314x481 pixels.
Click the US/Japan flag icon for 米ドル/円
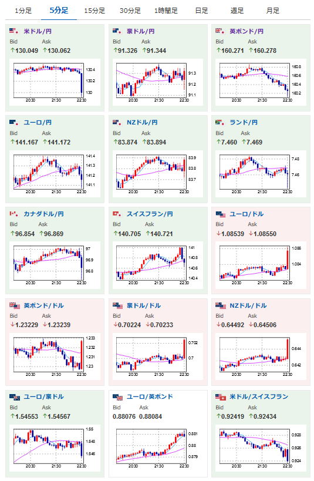pyautogui.click(x=14, y=31)
